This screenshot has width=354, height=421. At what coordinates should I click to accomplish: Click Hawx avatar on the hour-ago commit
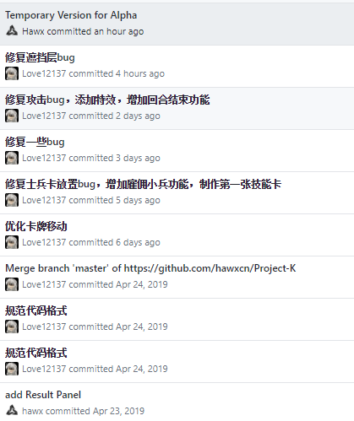[12, 31]
